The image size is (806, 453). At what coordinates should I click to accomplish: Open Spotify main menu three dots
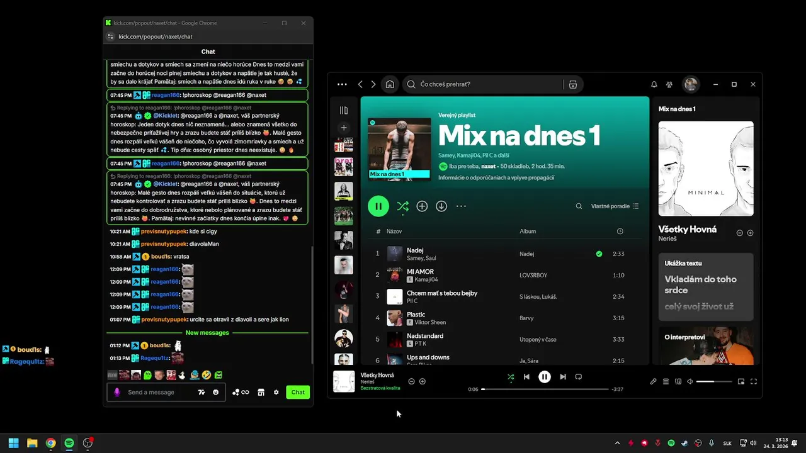[342, 84]
